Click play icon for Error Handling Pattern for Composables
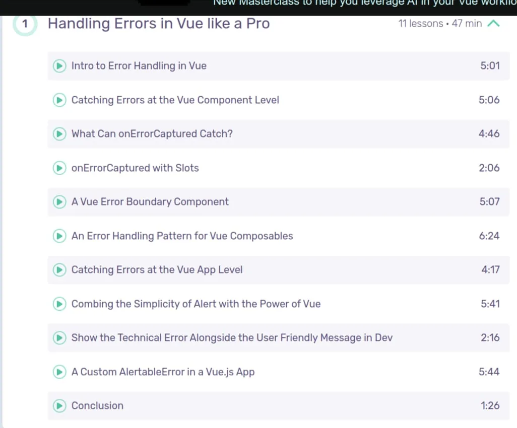The height and width of the screenshot is (428, 517). [59, 236]
